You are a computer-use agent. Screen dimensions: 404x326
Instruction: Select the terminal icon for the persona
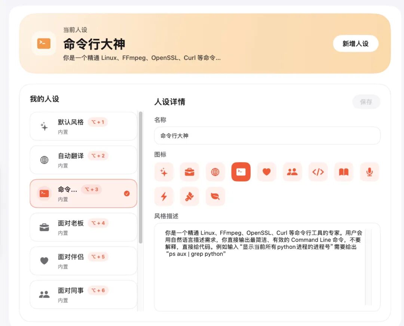pos(241,172)
